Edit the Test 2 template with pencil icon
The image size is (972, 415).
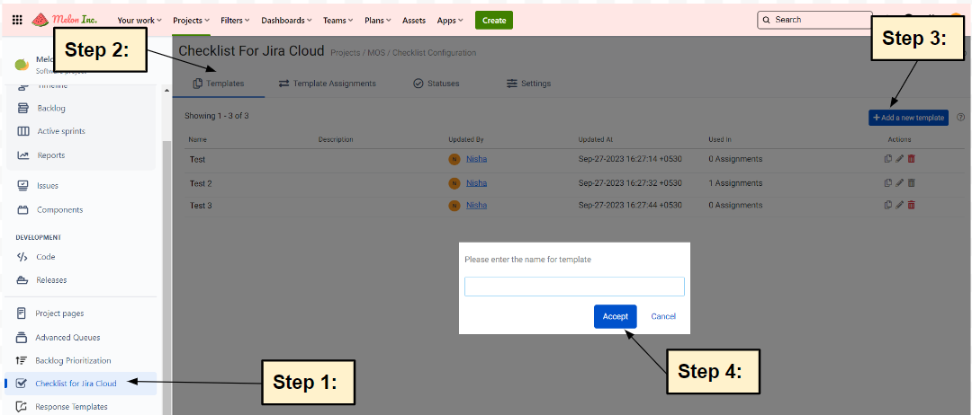point(899,182)
